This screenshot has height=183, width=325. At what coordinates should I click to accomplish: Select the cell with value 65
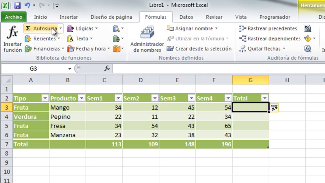214,126
